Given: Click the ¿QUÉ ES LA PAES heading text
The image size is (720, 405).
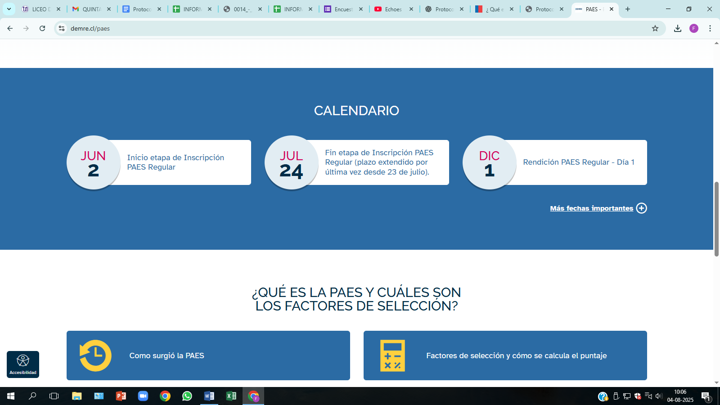Looking at the screenshot, I should [x=356, y=299].
